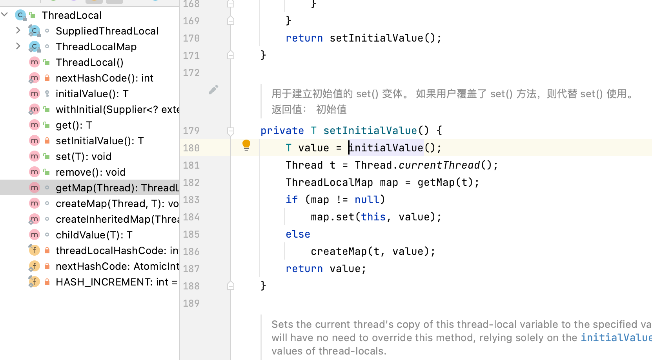Viewport: 652px width, 360px height.
Task: Select remove(): void in the structure list
Action: (91, 172)
